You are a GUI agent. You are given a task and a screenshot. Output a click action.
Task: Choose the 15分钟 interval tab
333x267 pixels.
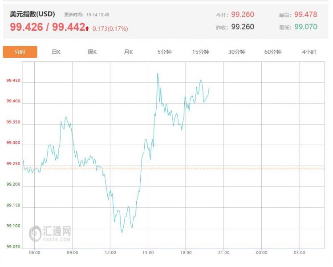[x=201, y=52]
